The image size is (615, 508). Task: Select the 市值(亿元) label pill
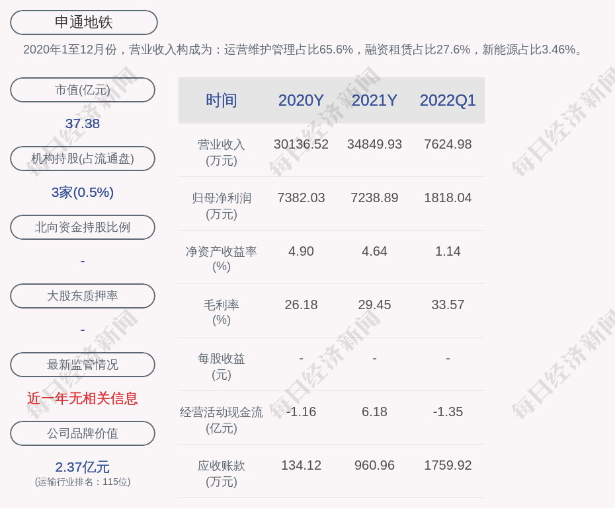(x=83, y=90)
